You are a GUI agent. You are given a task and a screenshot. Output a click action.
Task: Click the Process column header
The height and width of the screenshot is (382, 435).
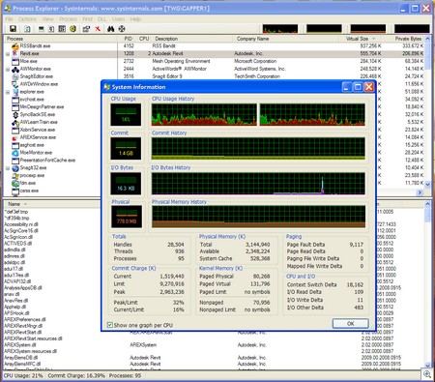click(x=61, y=39)
